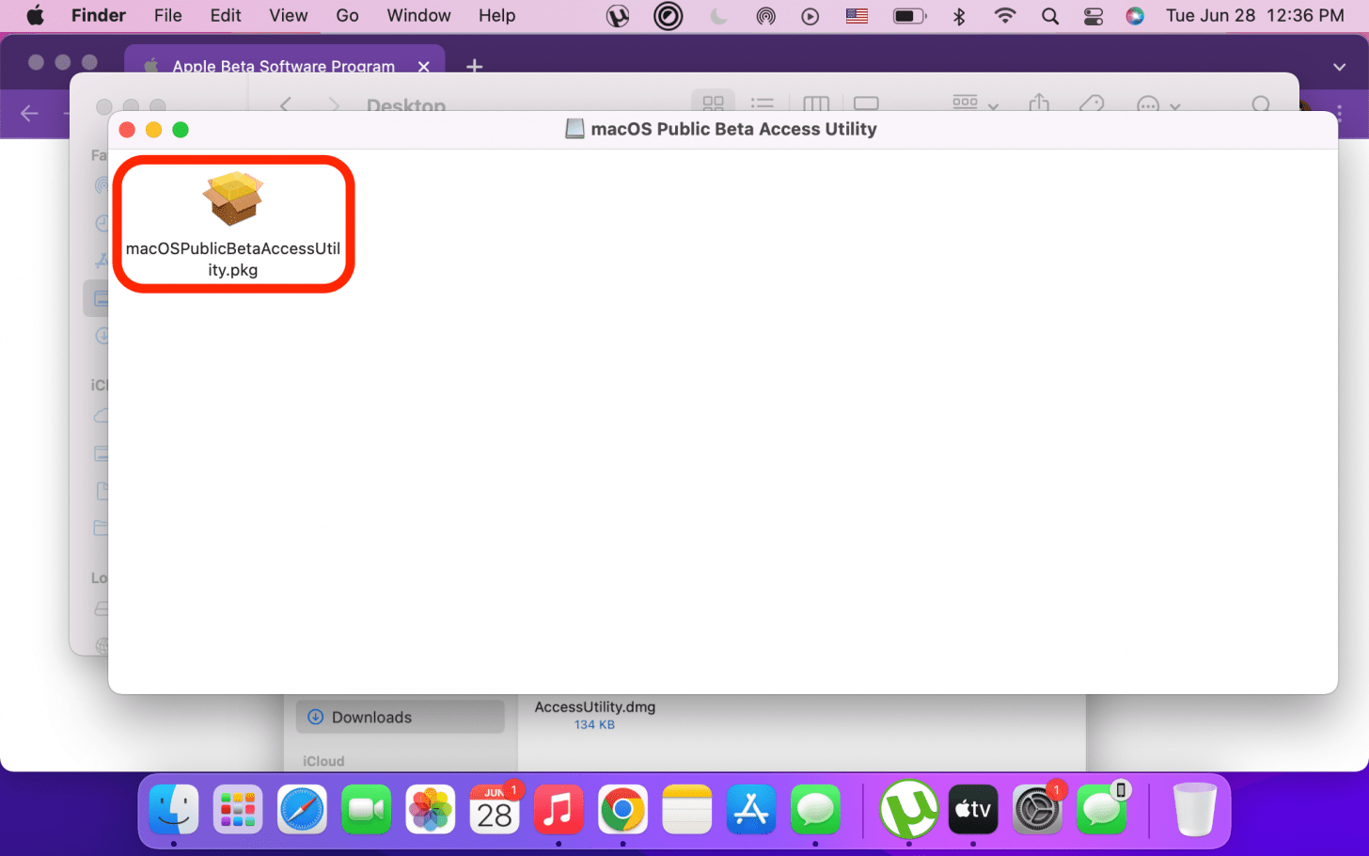The height and width of the screenshot is (856, 1369).
Task: Launch App Store from the dock
Action: pos(750,809)
